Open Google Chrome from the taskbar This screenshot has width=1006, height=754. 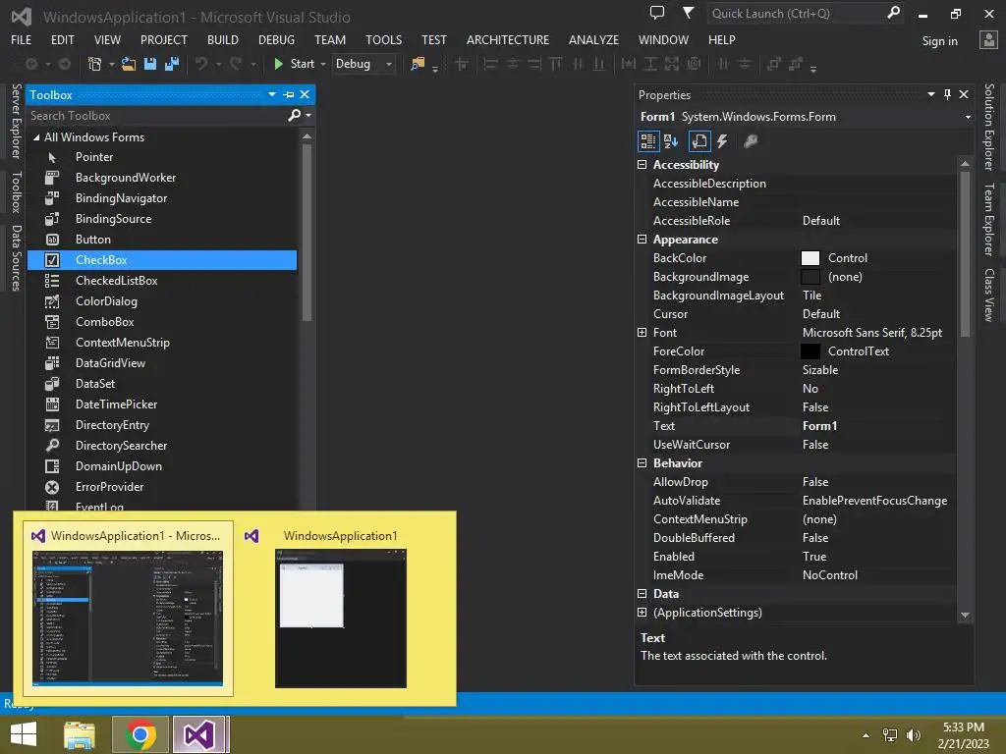click(140, 734)
